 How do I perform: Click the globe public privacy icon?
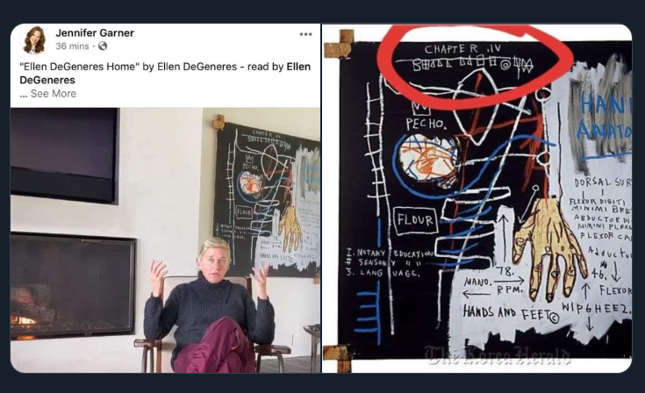pos(103,46)
